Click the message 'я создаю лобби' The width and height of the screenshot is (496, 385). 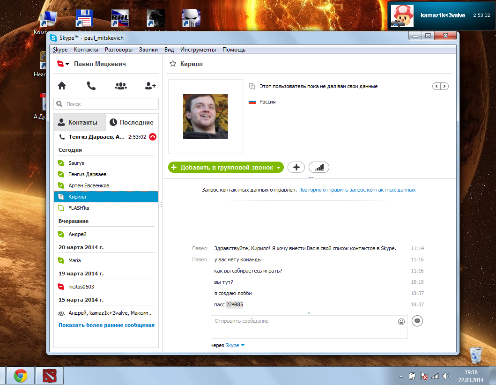coord(233,293)
